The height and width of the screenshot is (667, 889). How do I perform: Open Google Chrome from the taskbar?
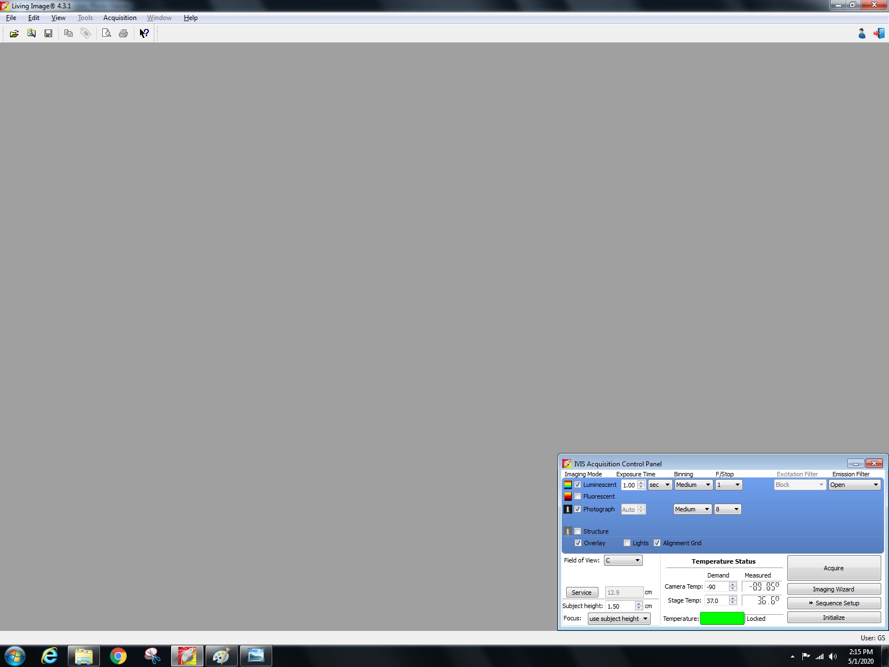click(x=118, y=656)
